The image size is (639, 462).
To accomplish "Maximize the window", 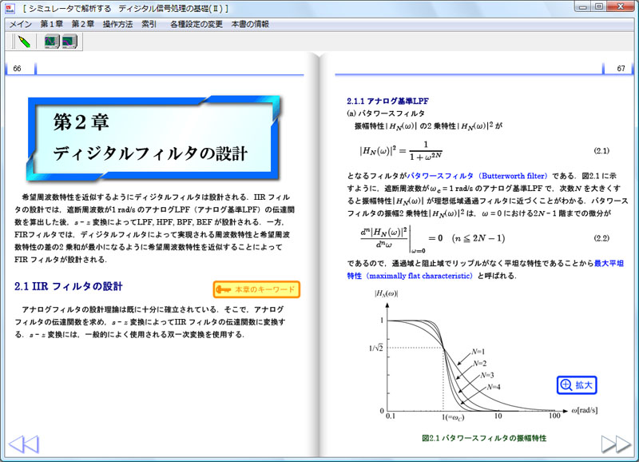I will pyautogui.click(x=599, y=6).
